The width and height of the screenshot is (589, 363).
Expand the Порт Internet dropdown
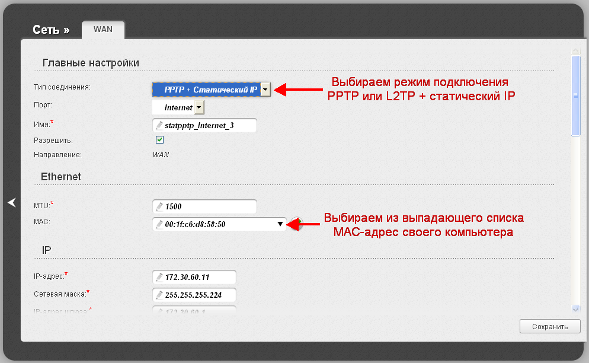click(x=199, y=107)
